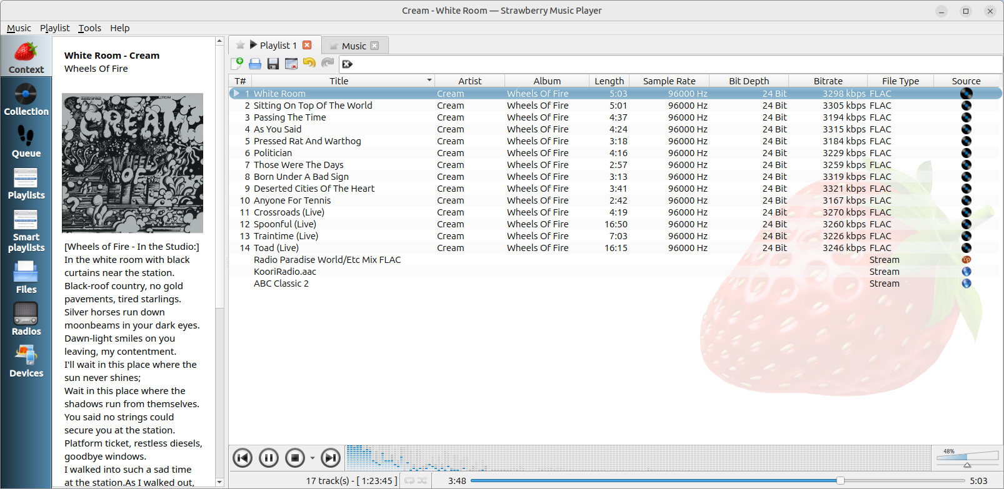This screenshot has height=489, width=1004.
Task: Click the new playlist icon with green plus
Action: pos(237,63)
